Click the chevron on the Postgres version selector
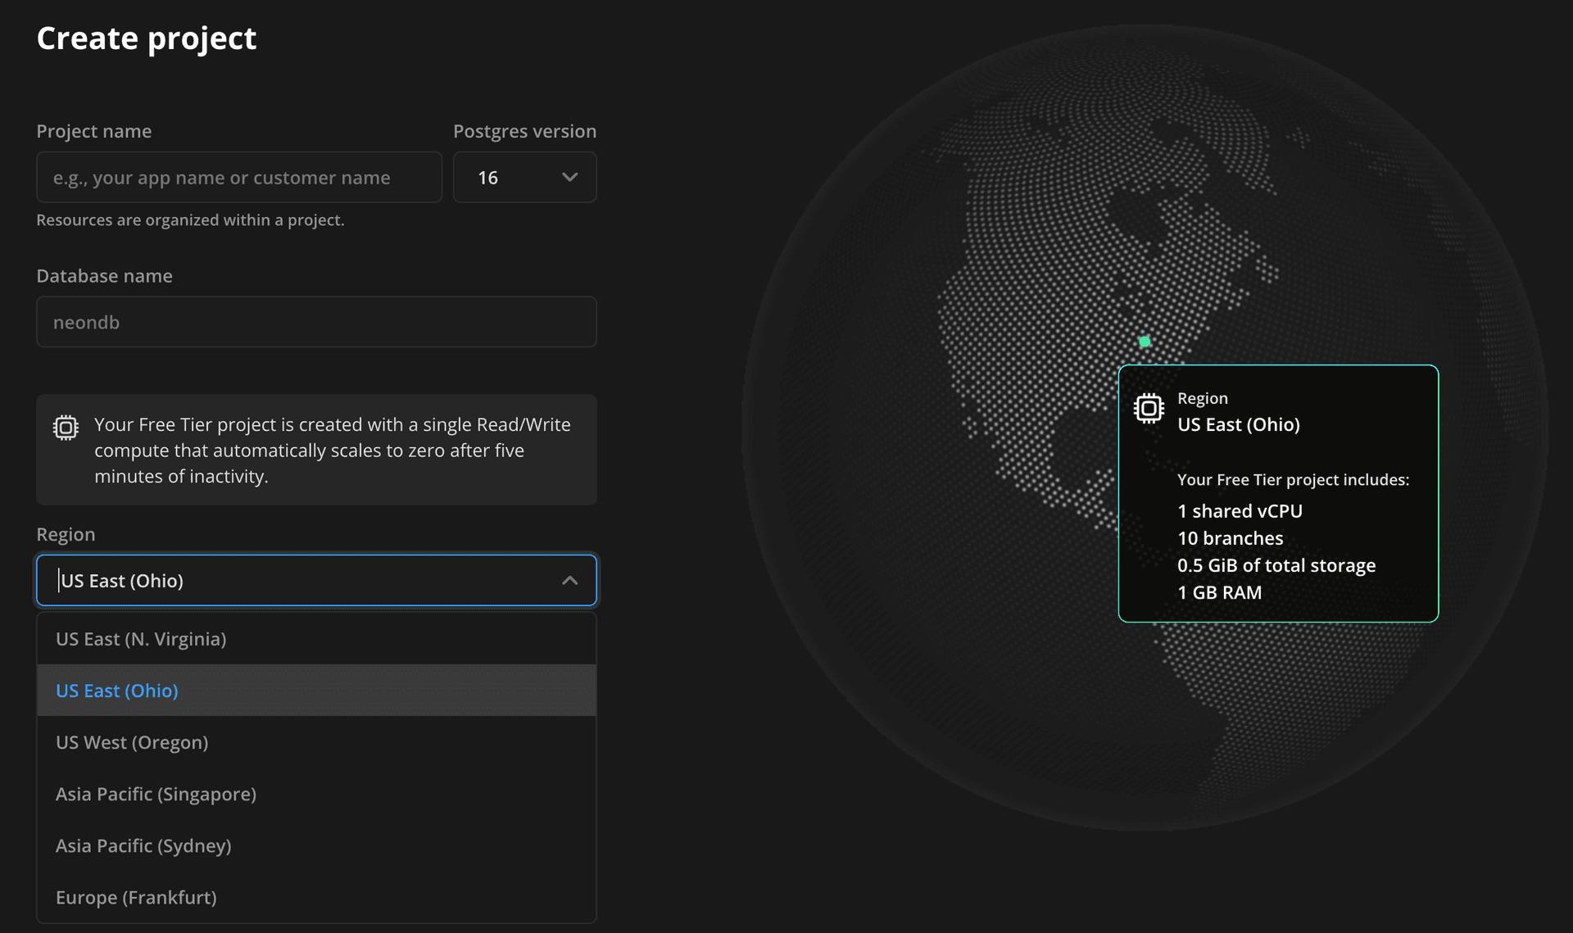Image resolution: width=1573 pixels, height=933 pixels. point(569,177)
